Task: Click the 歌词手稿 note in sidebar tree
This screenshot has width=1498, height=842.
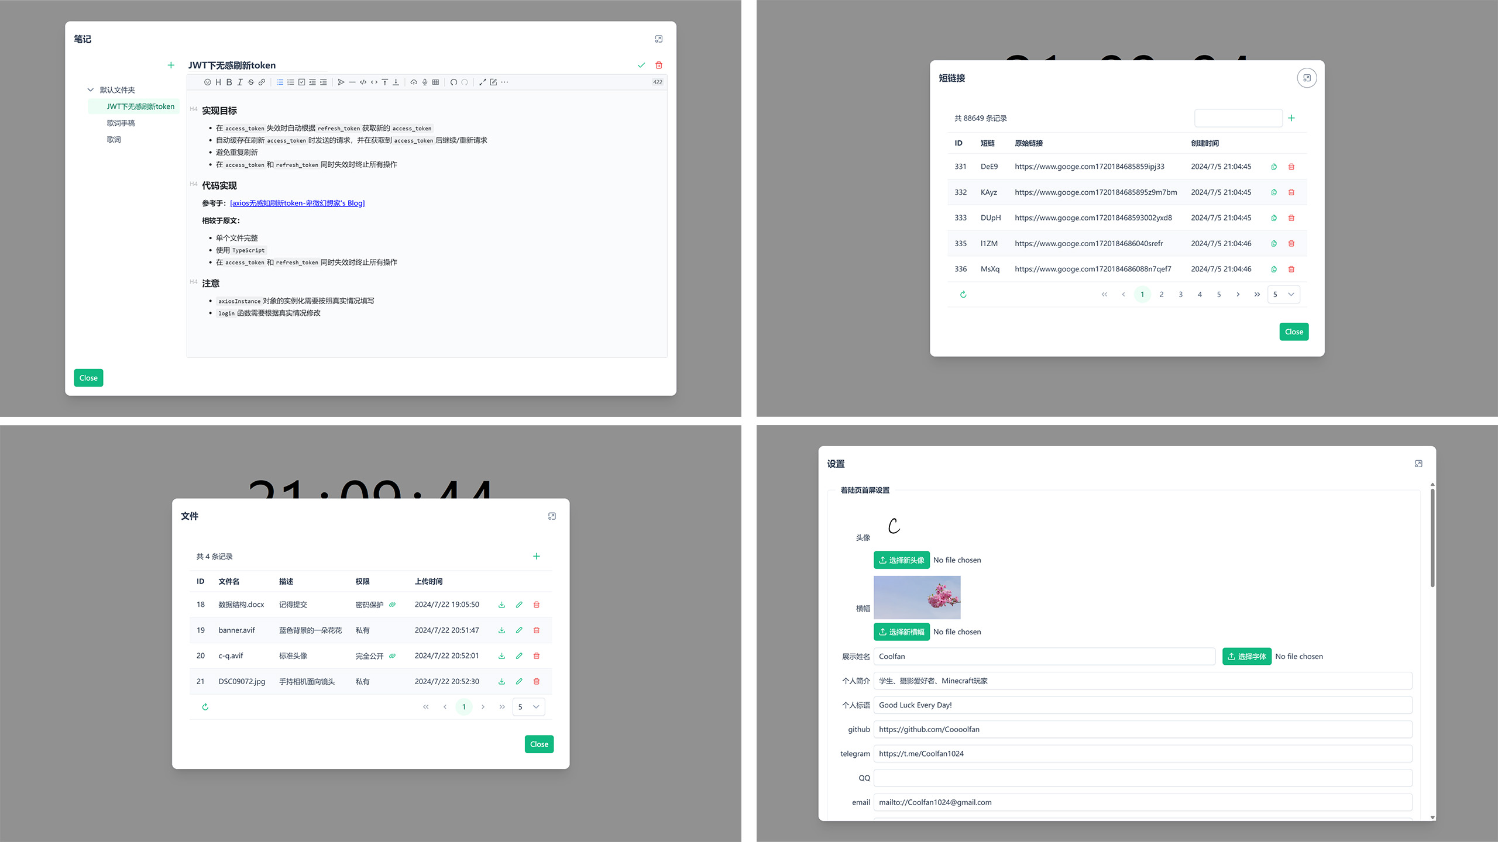Action: [x=121, y=122]
